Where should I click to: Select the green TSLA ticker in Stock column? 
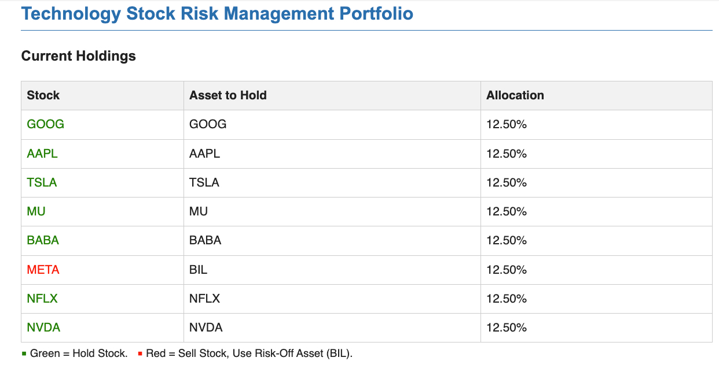click(x=42, y=183)
